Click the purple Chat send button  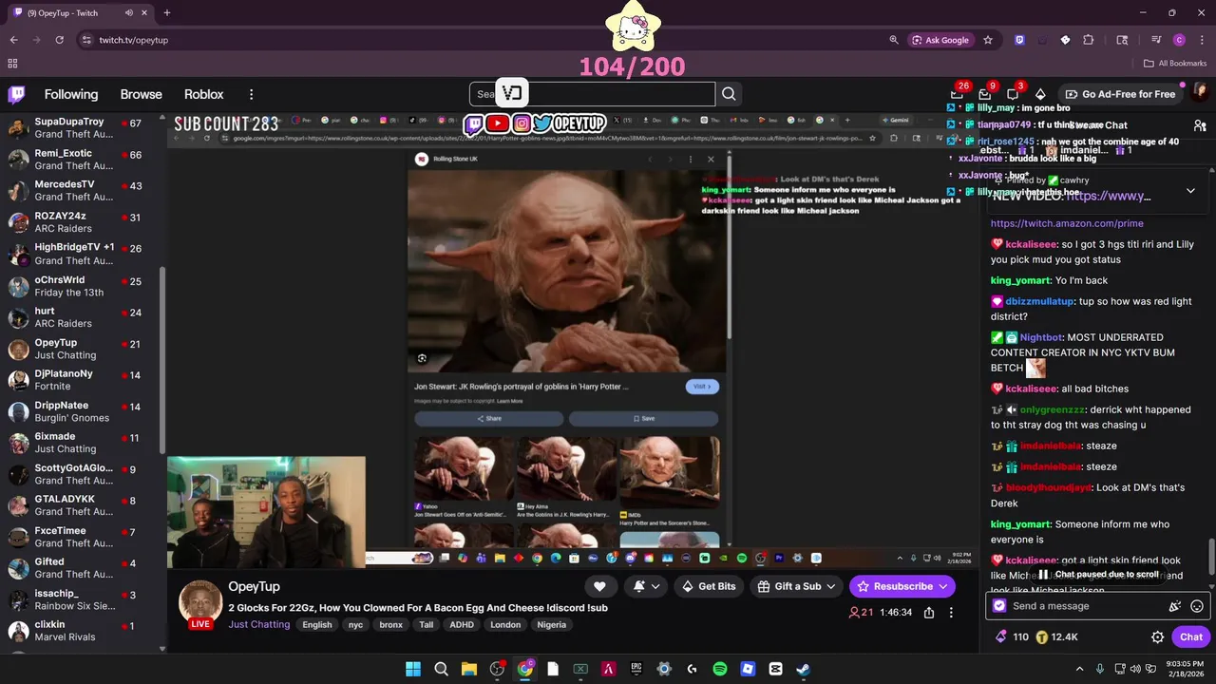coord(1191,637)
